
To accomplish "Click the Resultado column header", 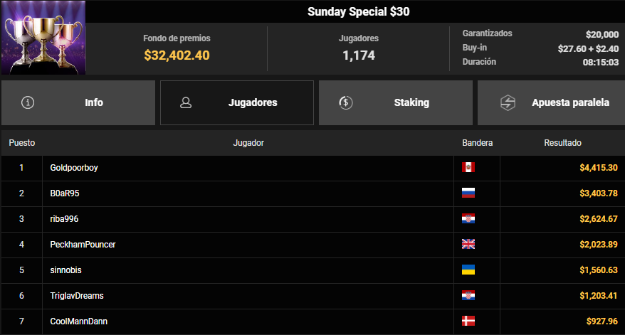I will click(x=562, y=142).
